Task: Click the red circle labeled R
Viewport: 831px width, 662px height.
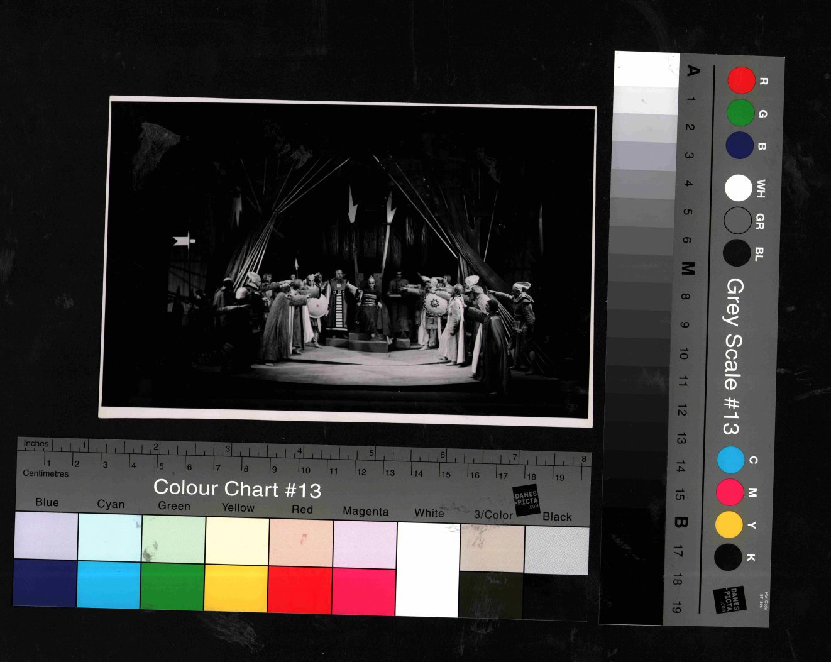Action: point(741,80)
